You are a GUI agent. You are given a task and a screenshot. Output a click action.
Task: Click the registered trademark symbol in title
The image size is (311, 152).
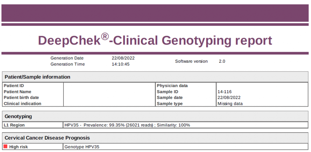(x=105, y=37)
